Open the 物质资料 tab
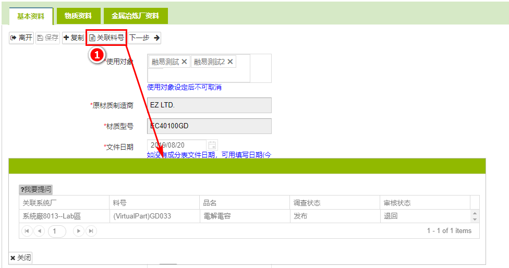This screenshot has height=268, width=509. [78, 16]
